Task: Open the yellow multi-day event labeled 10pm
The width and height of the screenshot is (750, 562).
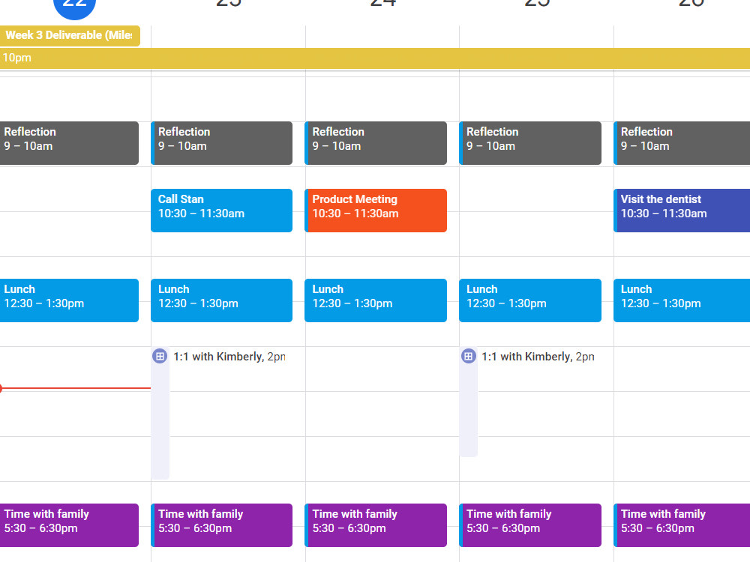Action: [375, 58]
